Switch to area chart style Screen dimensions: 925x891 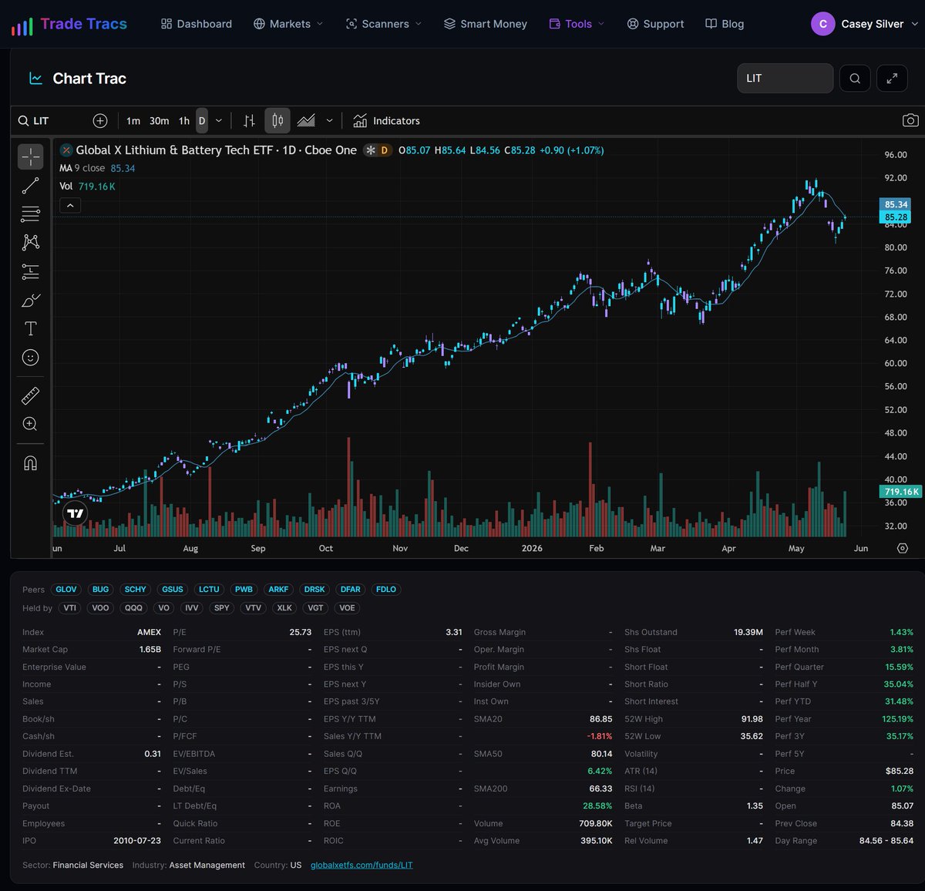click(x=306, y=121)
